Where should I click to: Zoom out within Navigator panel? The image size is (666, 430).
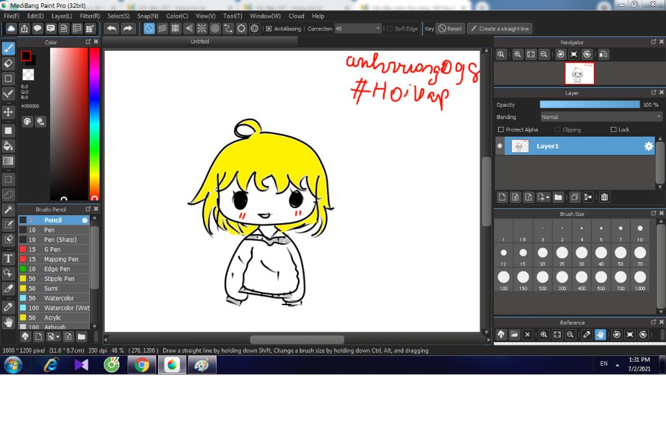point(544,55)
